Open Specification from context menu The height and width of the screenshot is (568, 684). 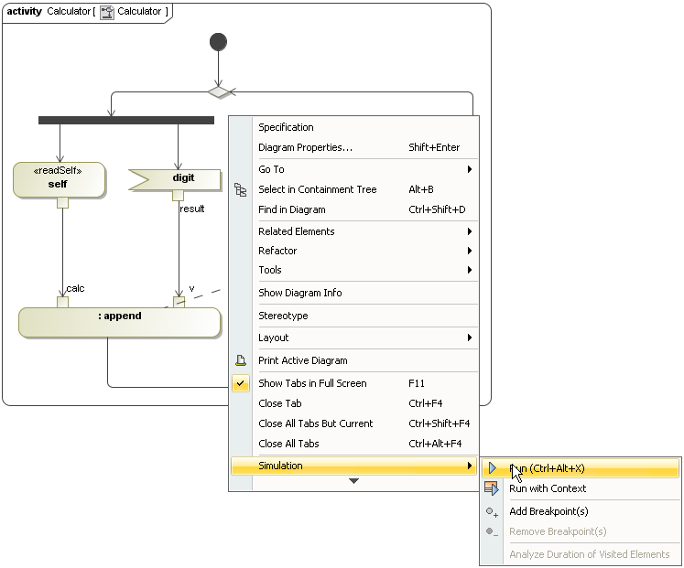coord(286,127)
